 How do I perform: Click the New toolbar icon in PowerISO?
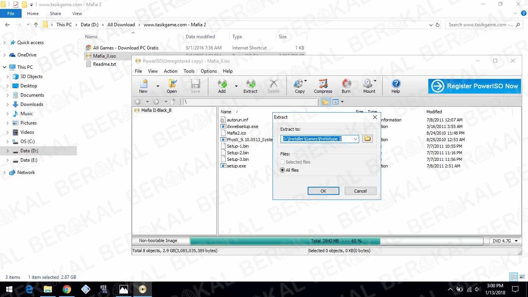143,86
